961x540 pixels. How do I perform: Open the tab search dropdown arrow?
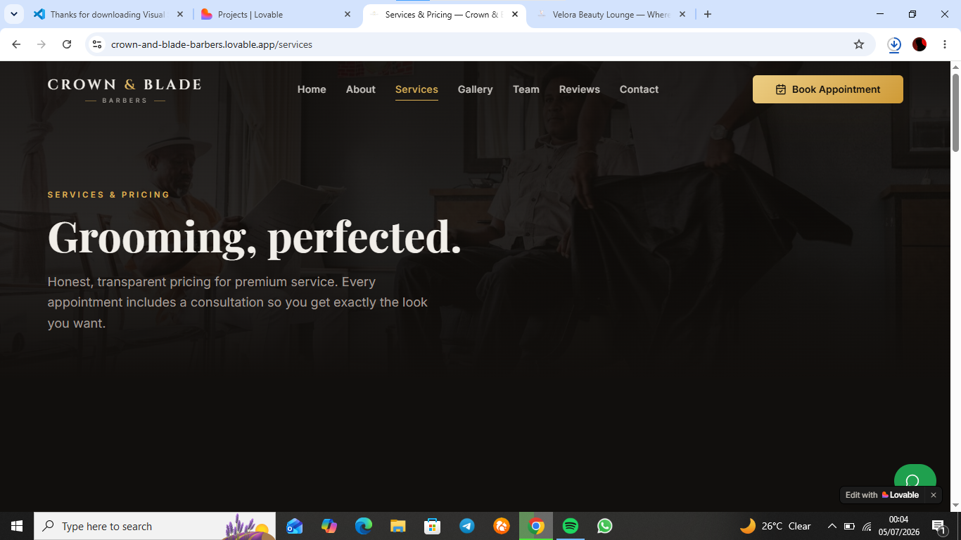(13, 14)
